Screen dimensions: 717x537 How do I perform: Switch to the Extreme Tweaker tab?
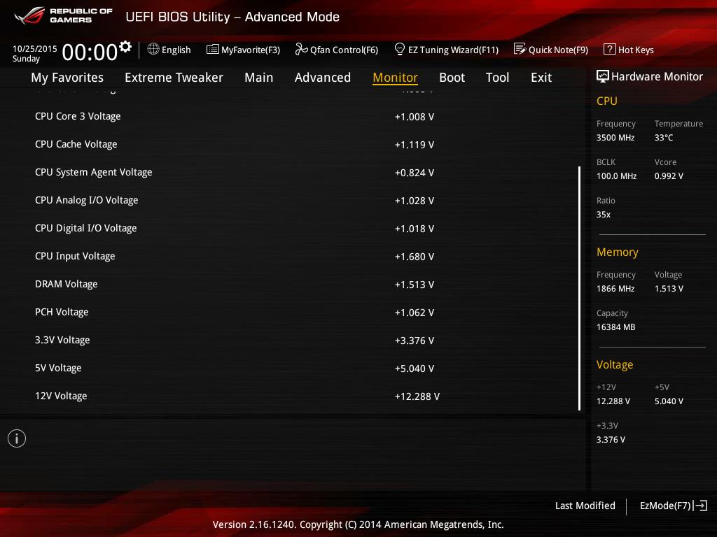pos(174,78)
